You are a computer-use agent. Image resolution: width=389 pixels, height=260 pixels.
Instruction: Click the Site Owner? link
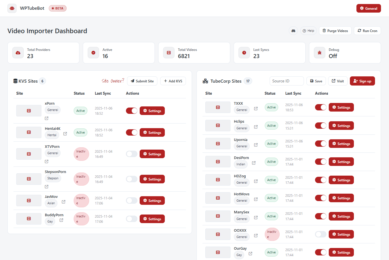click(113, 81)
